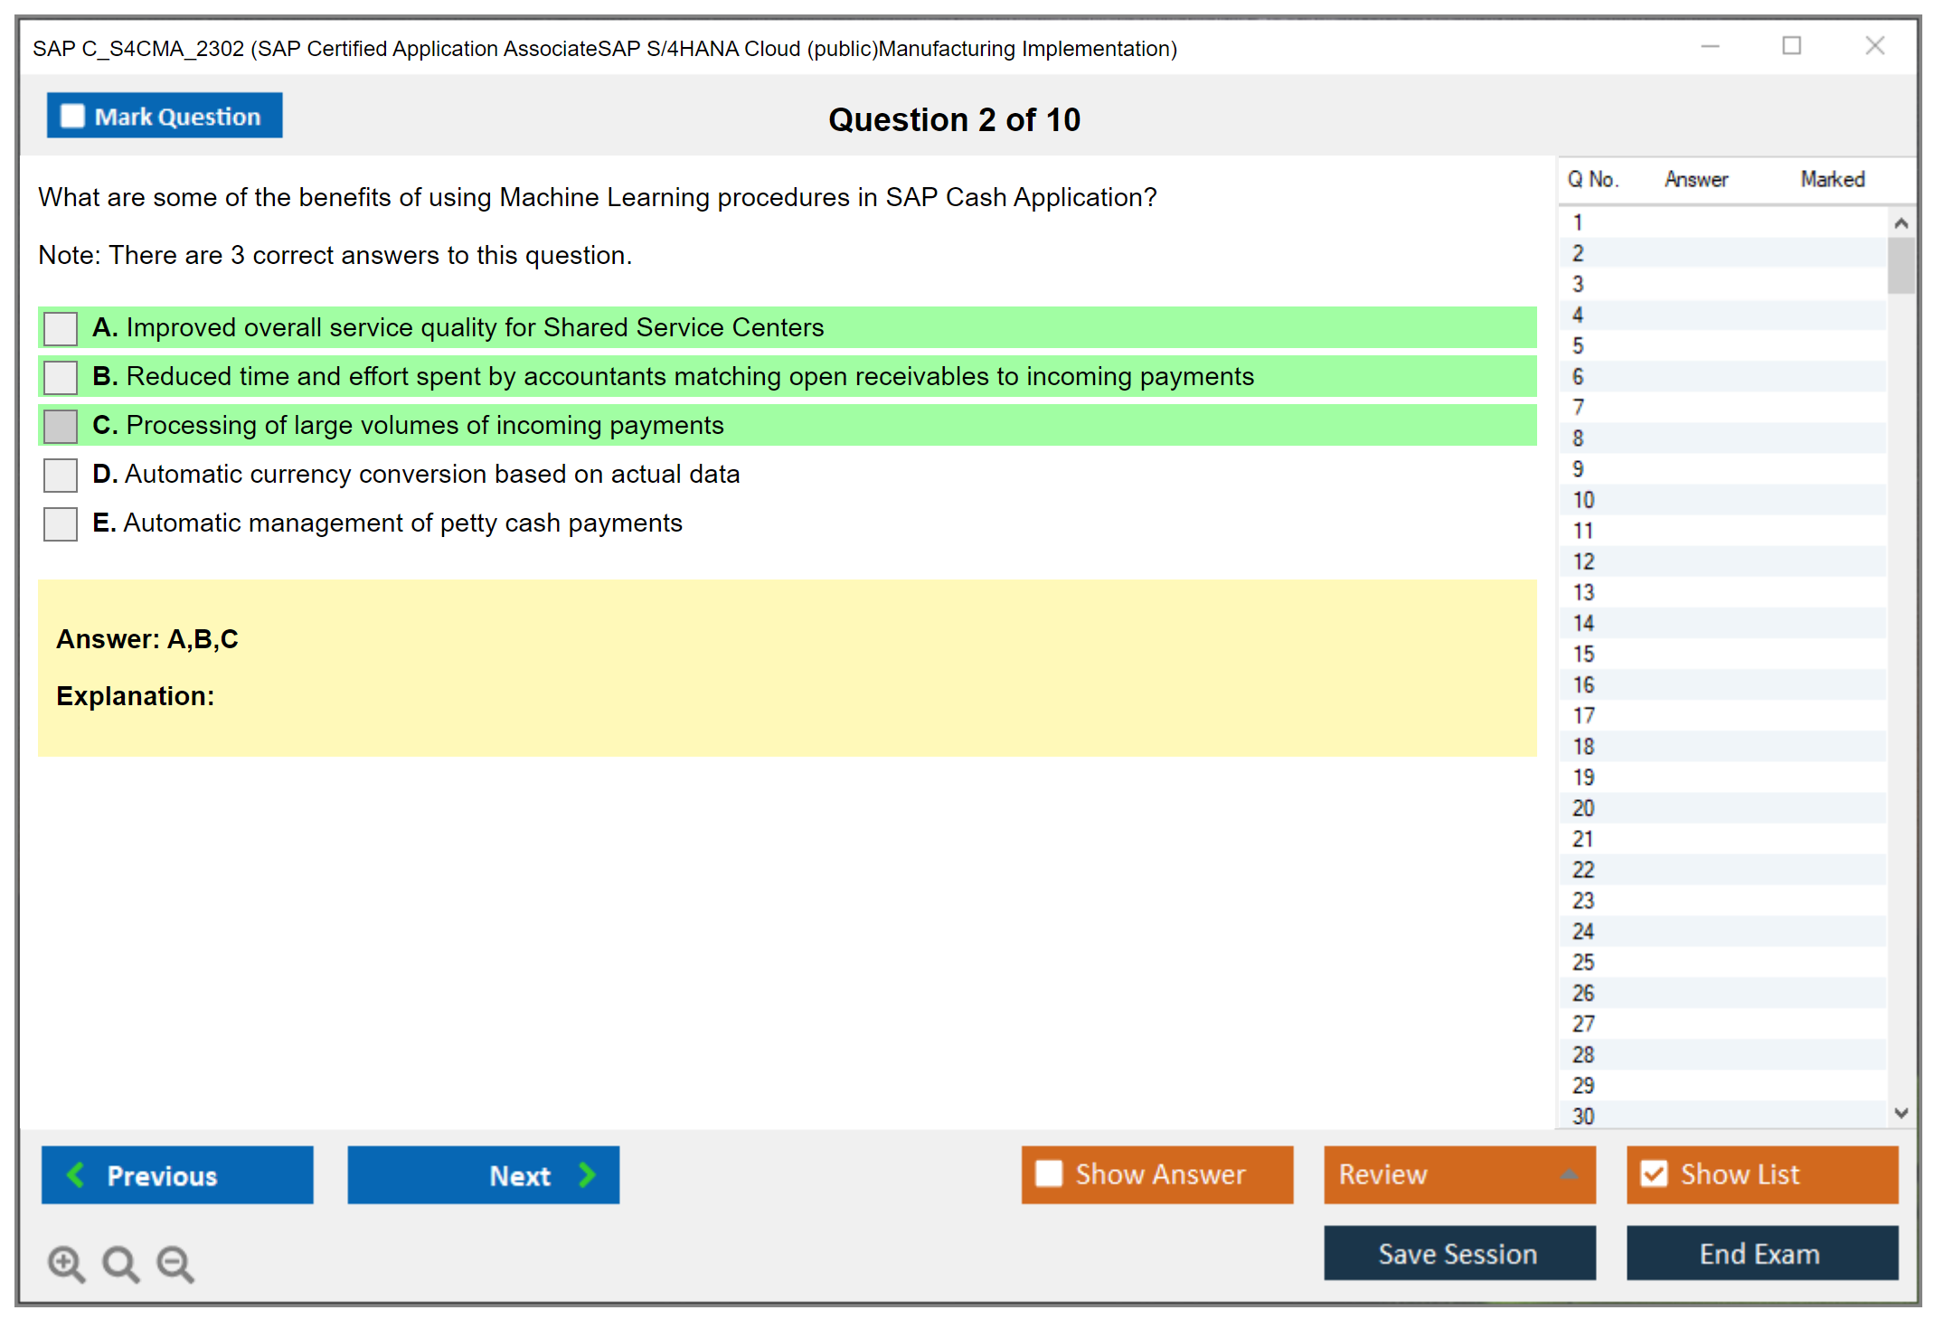Screen dimensions: 1944x1329
Task: Check answer option A checkbox
Action: pyautogui.click(x=61, y=328)
